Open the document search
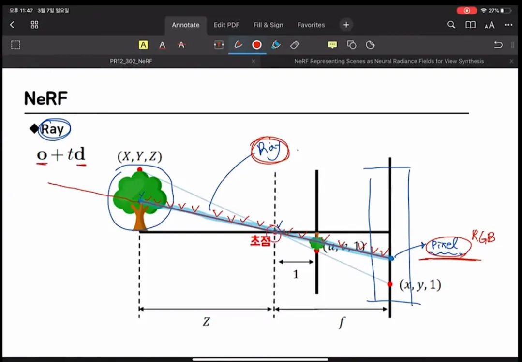This screenshot has width=522, height=362. click(451, 25)
